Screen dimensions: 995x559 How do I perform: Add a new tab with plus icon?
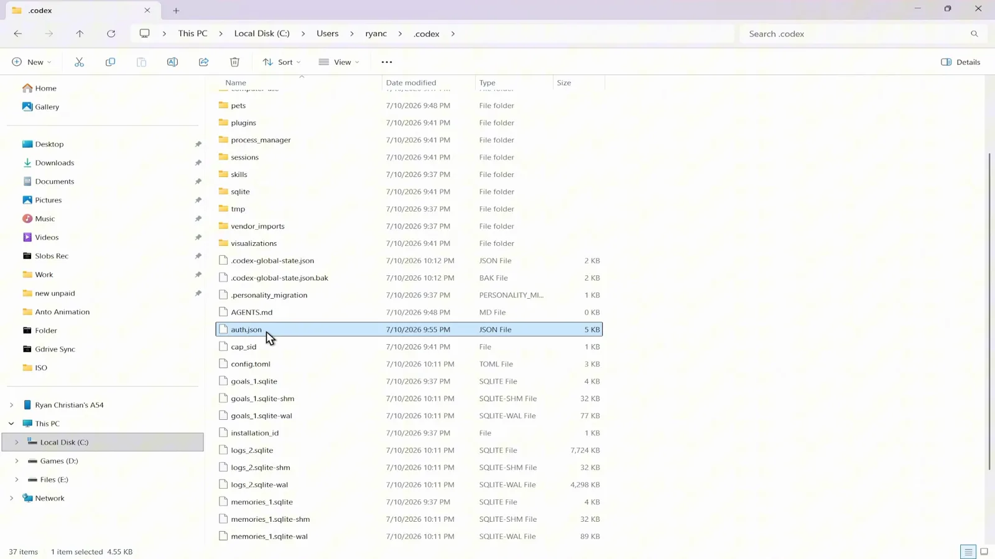click(x=176, y=11)
